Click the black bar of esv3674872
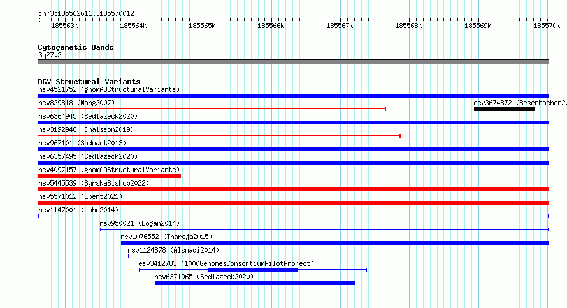 point(505,109)
